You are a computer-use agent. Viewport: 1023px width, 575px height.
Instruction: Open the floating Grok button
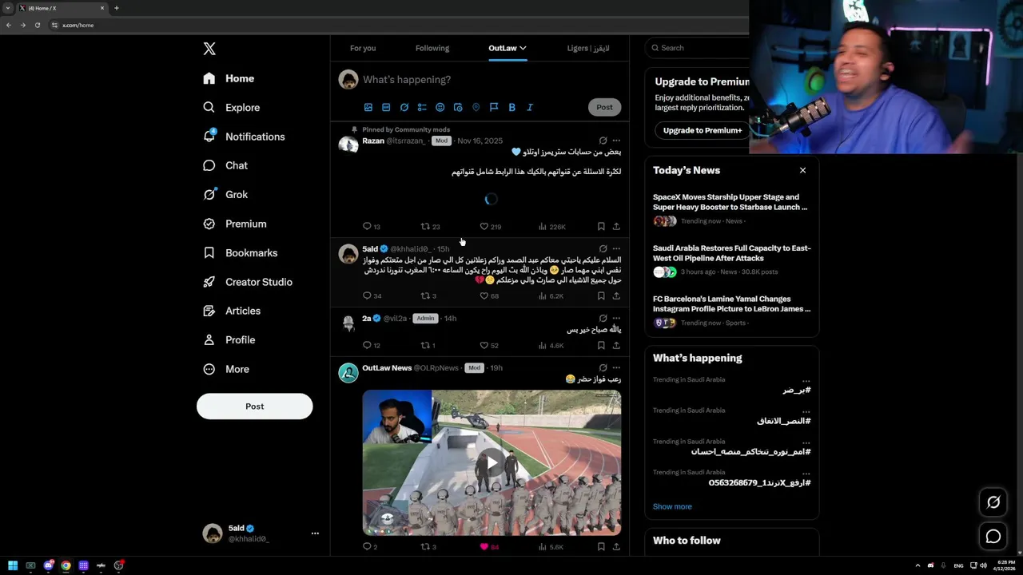tap(993, 502)
